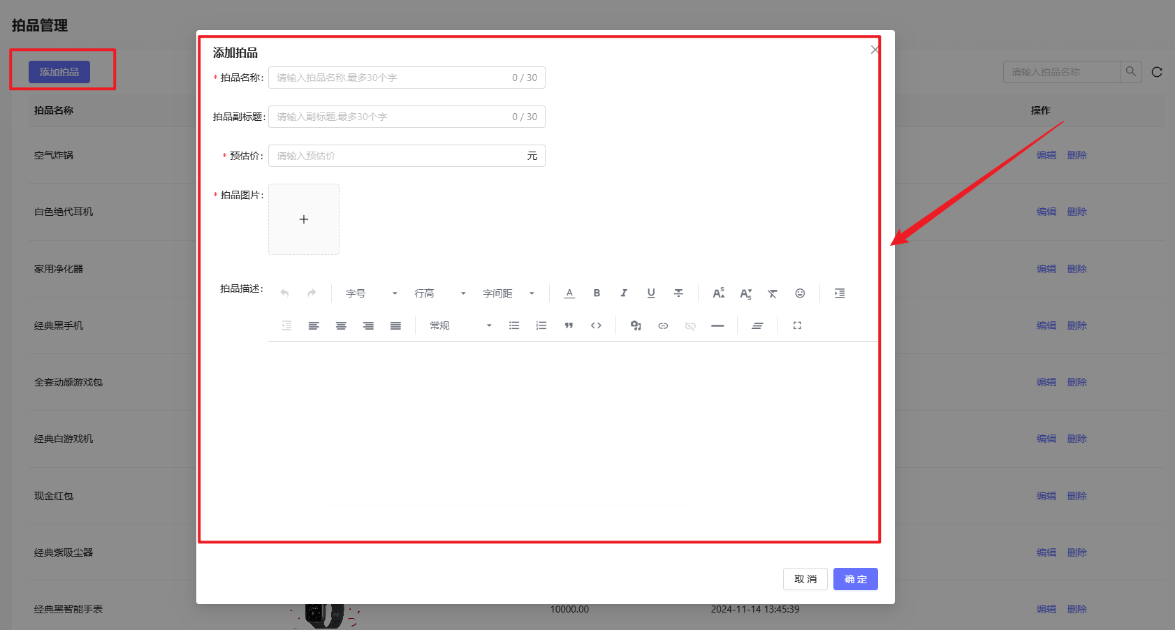
Task: Open the 字号 font size dropdown
Action: [x=371, y=293]
